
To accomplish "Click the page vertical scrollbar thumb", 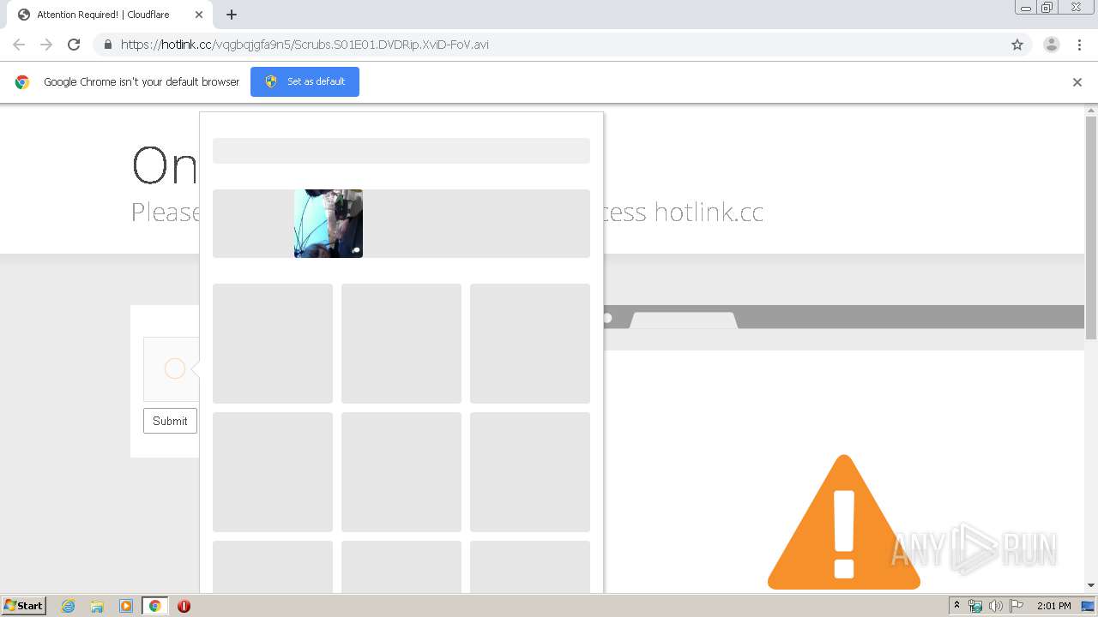I will (x=1091, y=227).
